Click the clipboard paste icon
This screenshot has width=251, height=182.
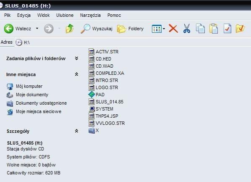(x=214, y=29)
